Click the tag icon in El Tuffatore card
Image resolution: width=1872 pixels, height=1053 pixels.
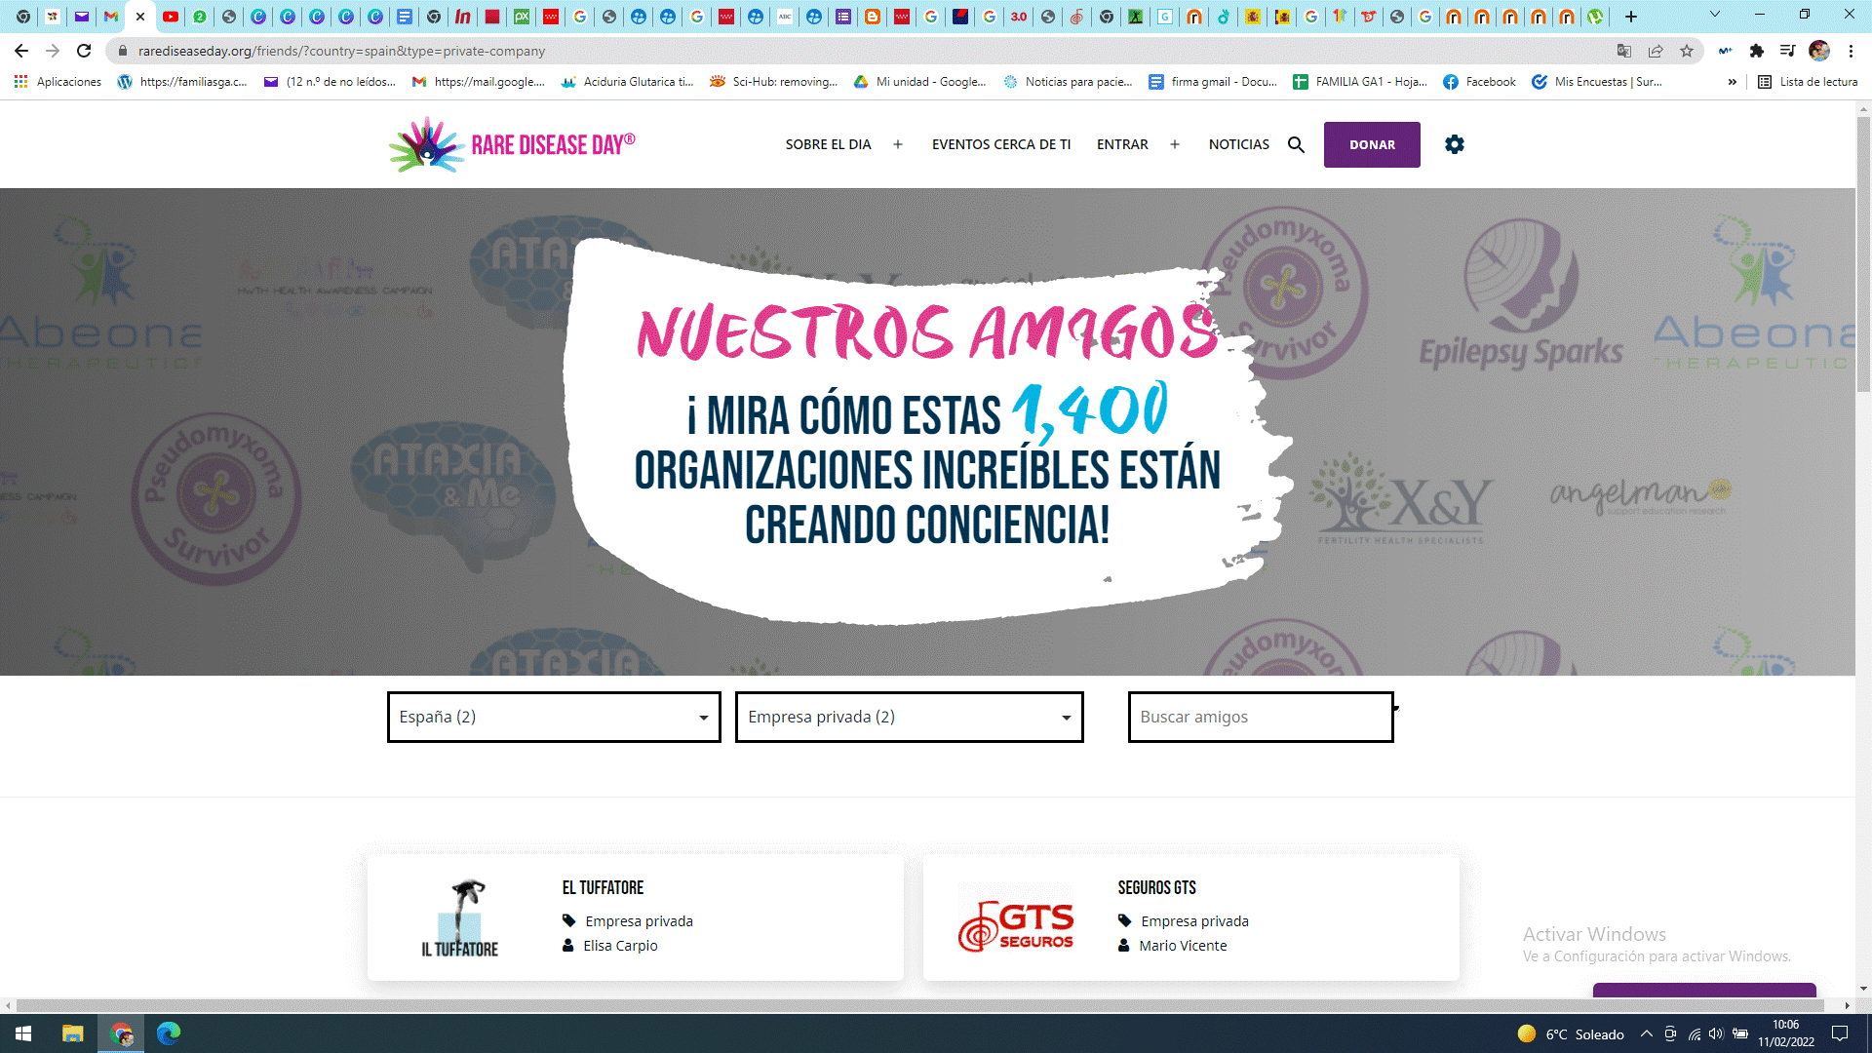pyautogui.click(x=568, y=920)
